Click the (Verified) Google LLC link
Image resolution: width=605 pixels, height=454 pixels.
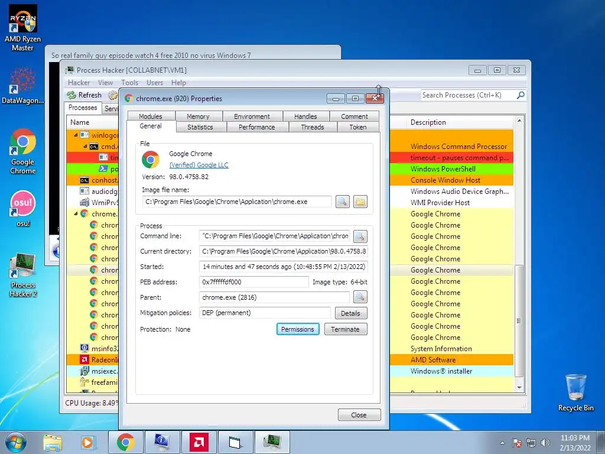coord(199,165)
